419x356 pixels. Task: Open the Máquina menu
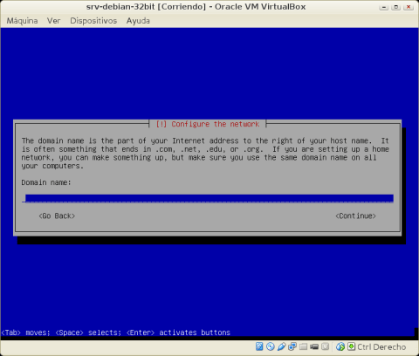pos(22,21)
